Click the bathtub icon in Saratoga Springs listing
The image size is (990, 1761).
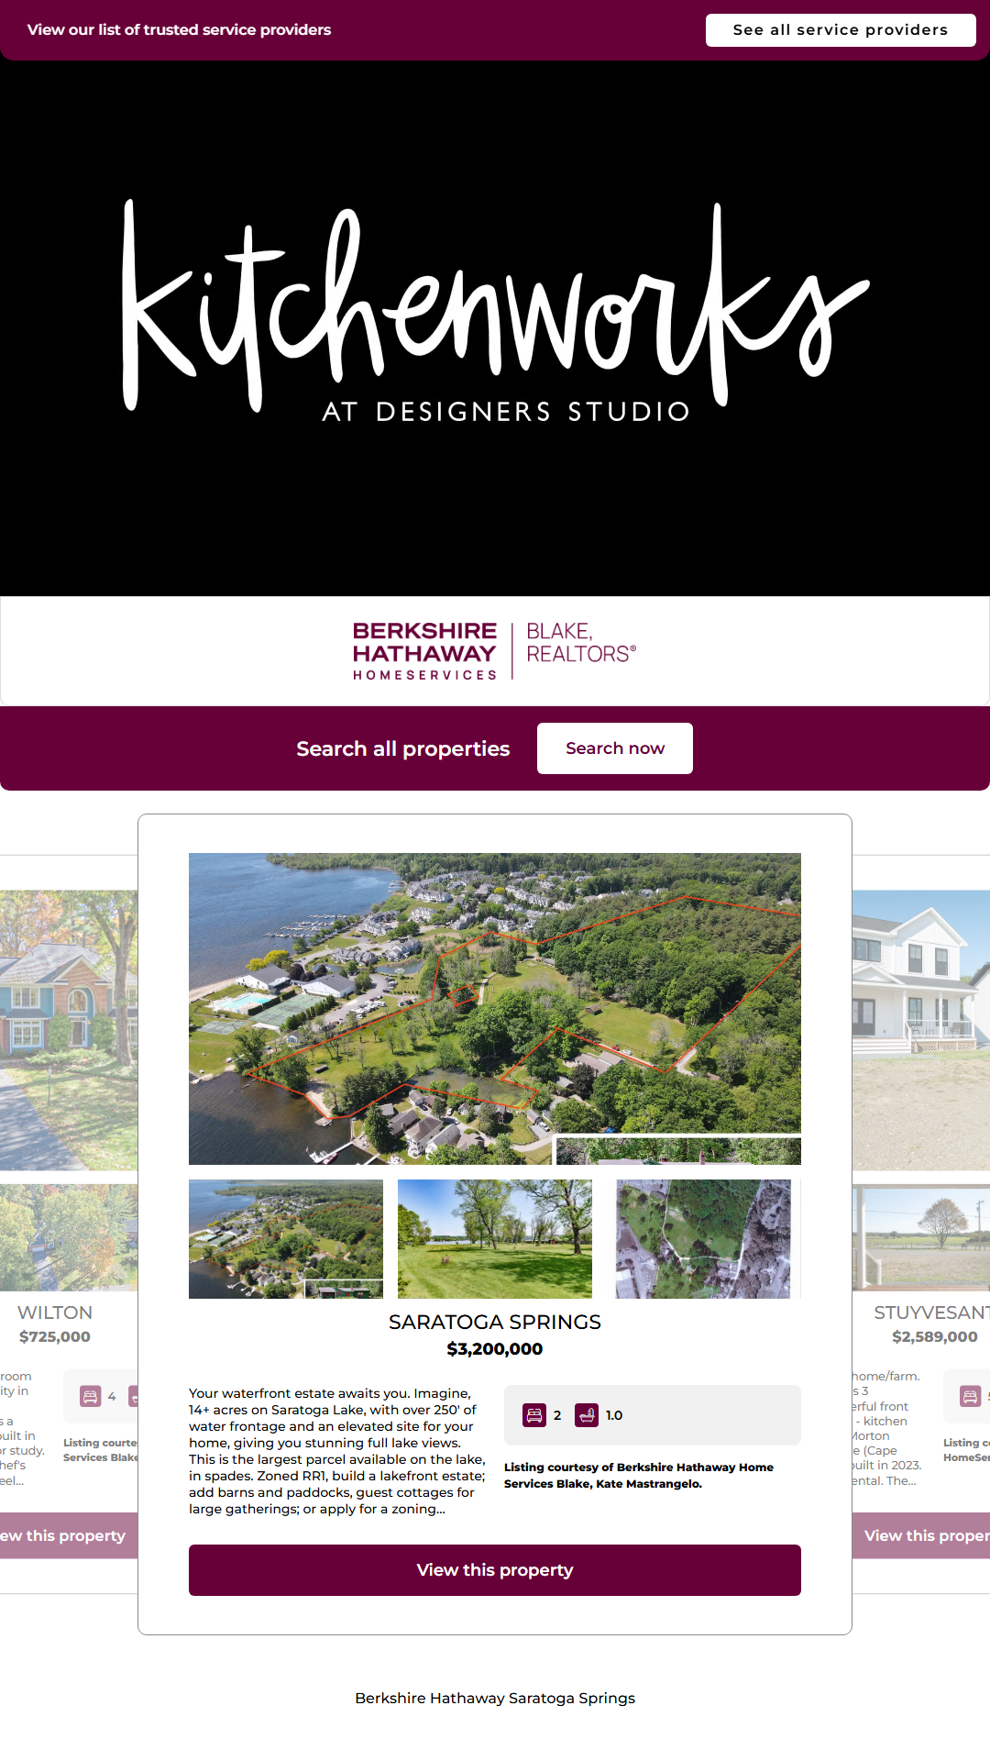[587, 1415]
